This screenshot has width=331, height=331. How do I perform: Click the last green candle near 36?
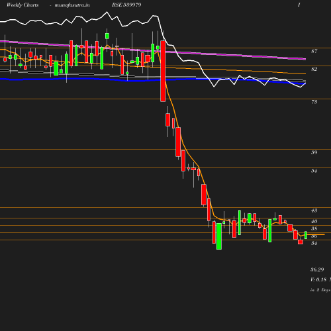coord(306,235)
